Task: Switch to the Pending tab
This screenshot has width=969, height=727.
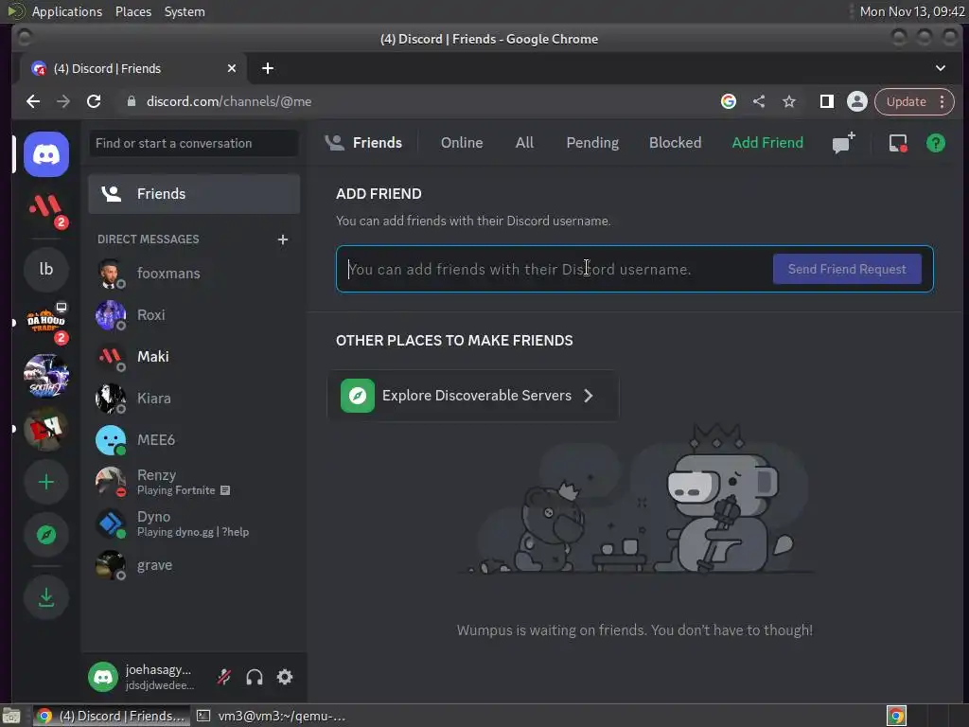Action: point(592,143)
